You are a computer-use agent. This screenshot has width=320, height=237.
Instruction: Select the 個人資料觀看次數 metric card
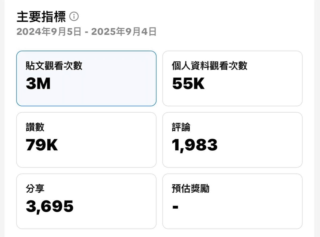pos(232,79)
